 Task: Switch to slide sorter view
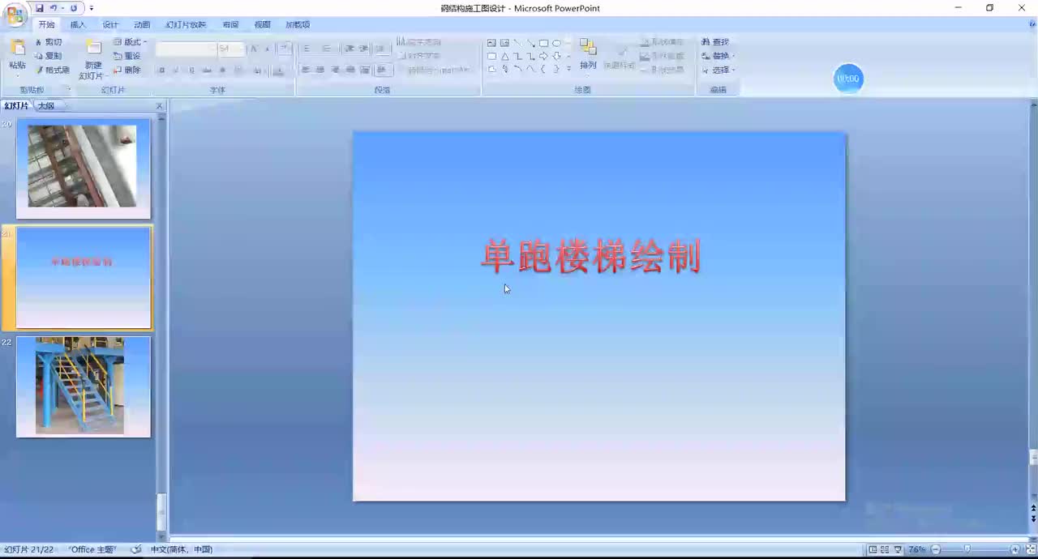click(x=885, y=549)
